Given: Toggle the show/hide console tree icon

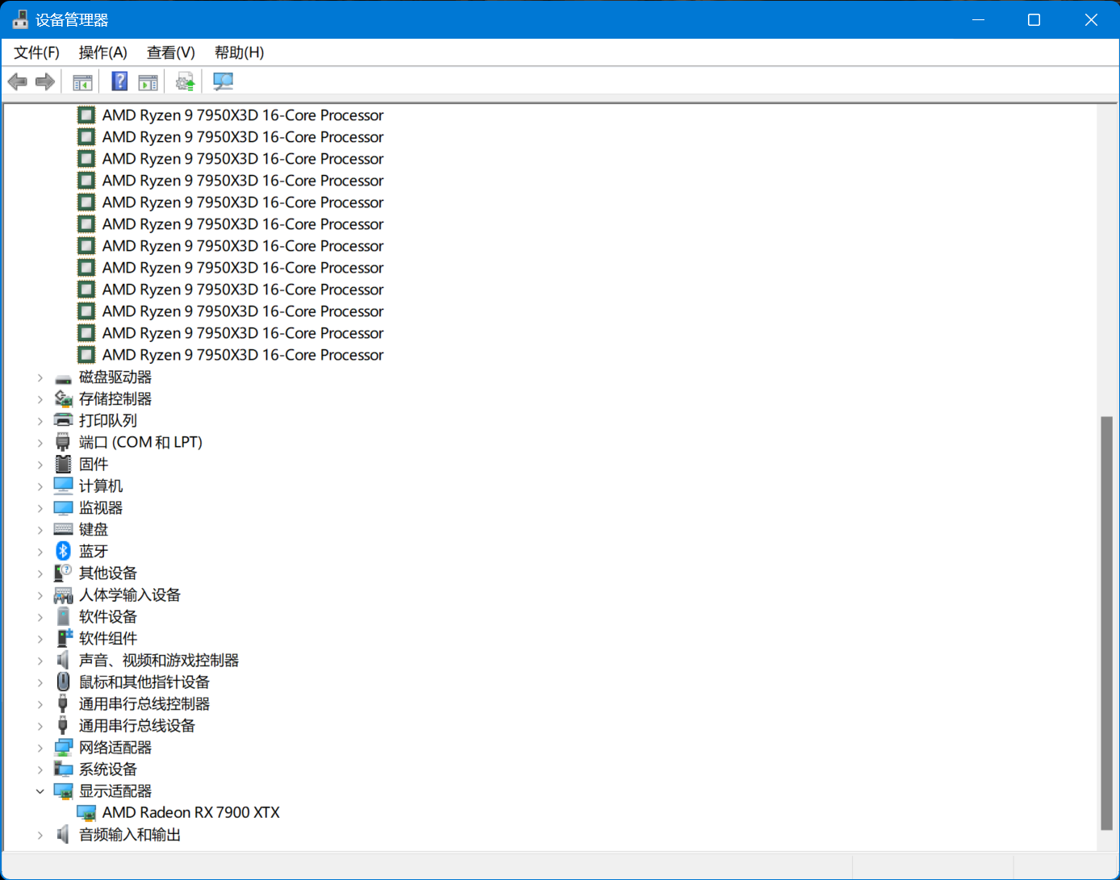Looking at the screenshot, I should [82, 81].
